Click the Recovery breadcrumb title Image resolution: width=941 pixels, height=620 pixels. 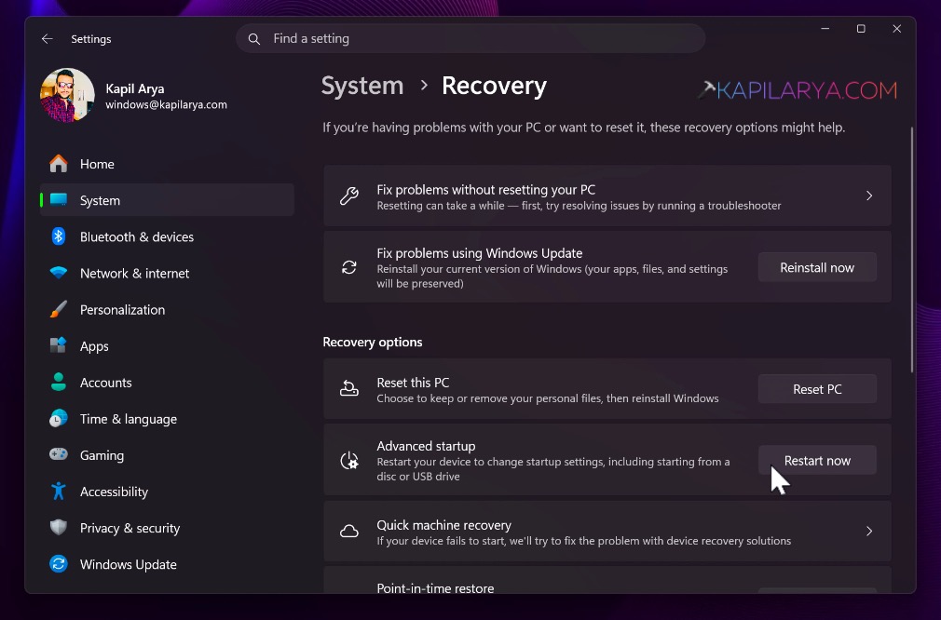point(494,86)
